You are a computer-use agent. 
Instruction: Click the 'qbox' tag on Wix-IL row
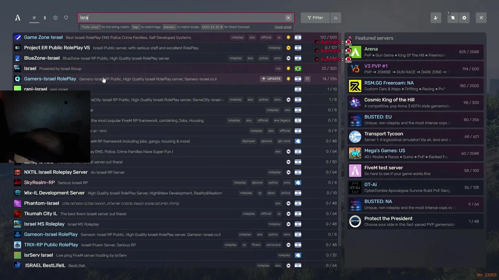[271, 193]
